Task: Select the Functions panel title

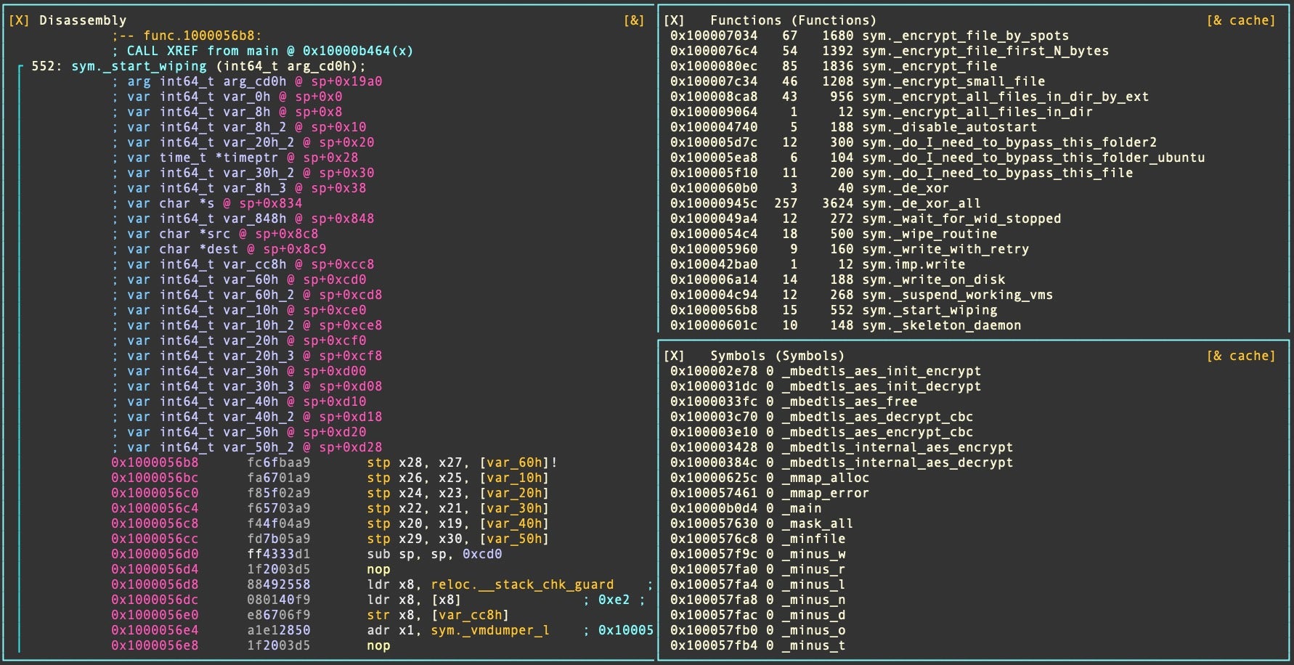Action: (x=793, y=20)
